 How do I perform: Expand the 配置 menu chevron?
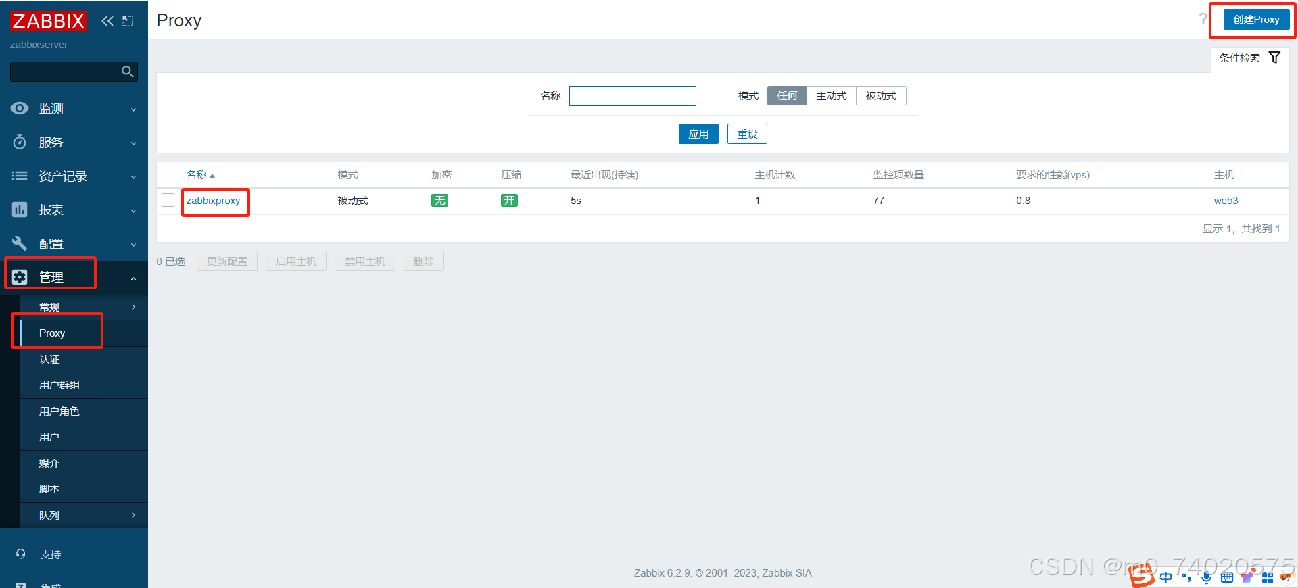[133, 245]
